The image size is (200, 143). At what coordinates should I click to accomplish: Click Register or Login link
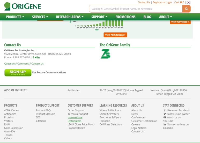pyautogui.click(x=162, y=2)
